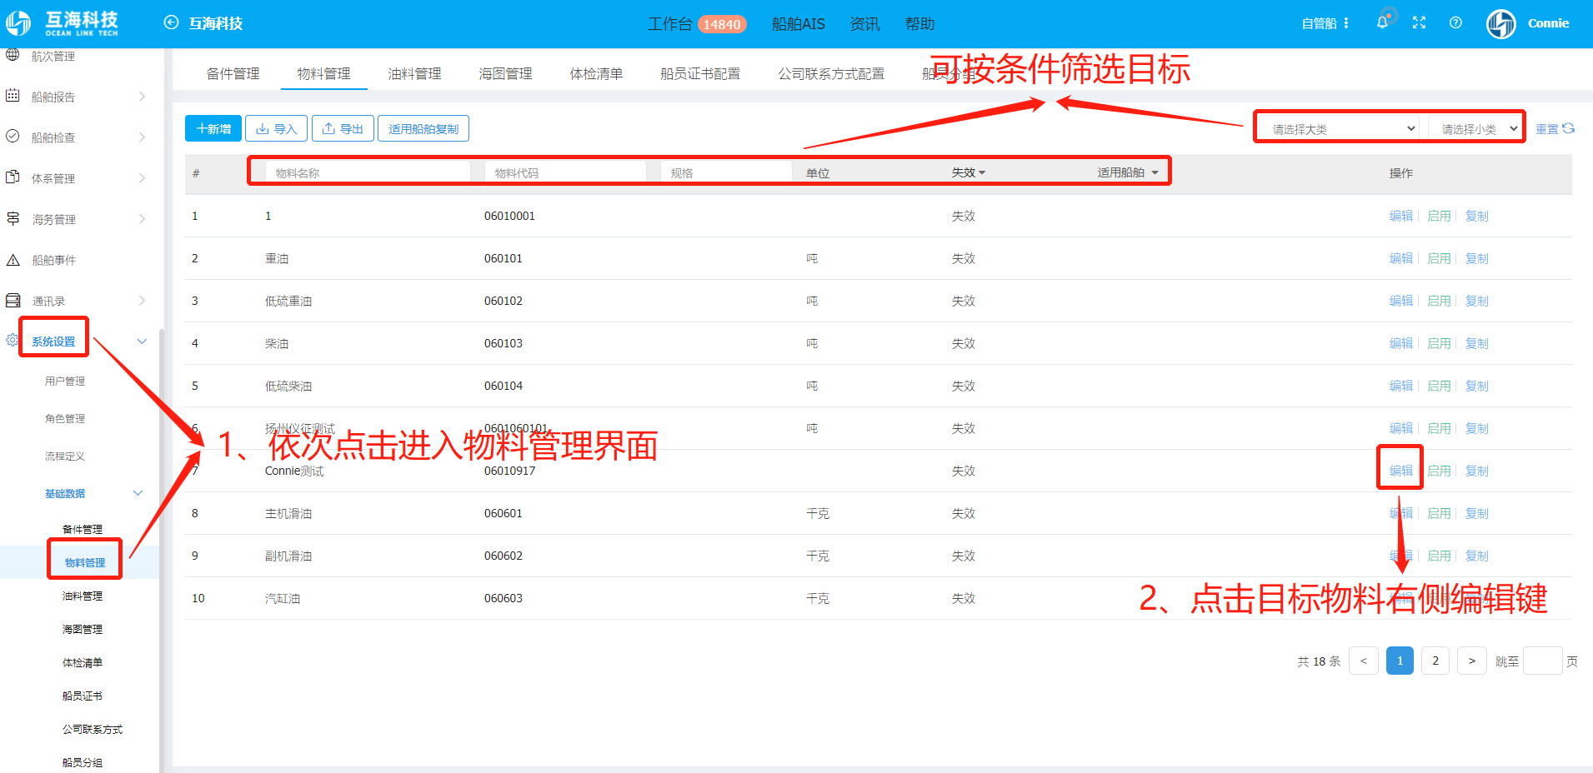Click the 物料代码 filter input
This screenshot has height=773, width=1593.
(565, 172)
